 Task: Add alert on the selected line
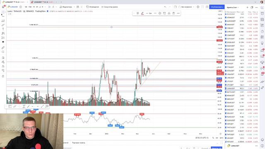point(164,13)
